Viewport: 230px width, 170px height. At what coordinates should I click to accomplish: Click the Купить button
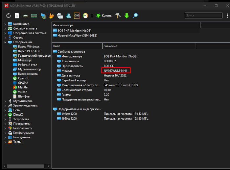(x=104, y=15)
